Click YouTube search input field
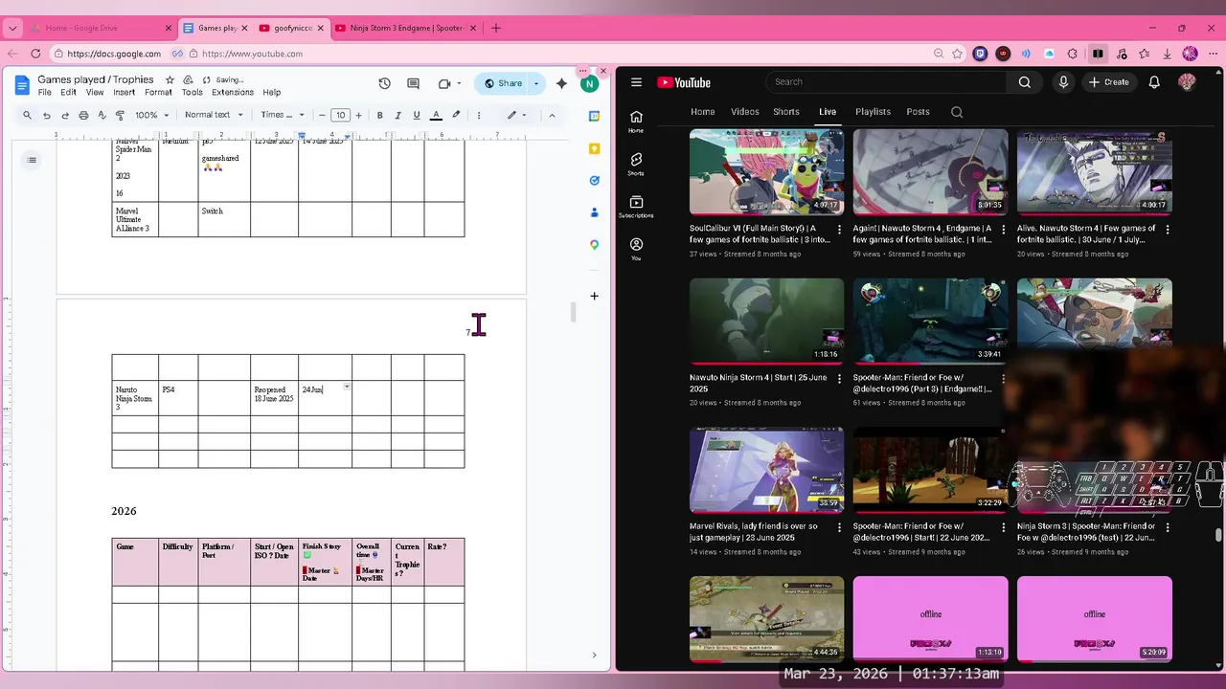 886,82
